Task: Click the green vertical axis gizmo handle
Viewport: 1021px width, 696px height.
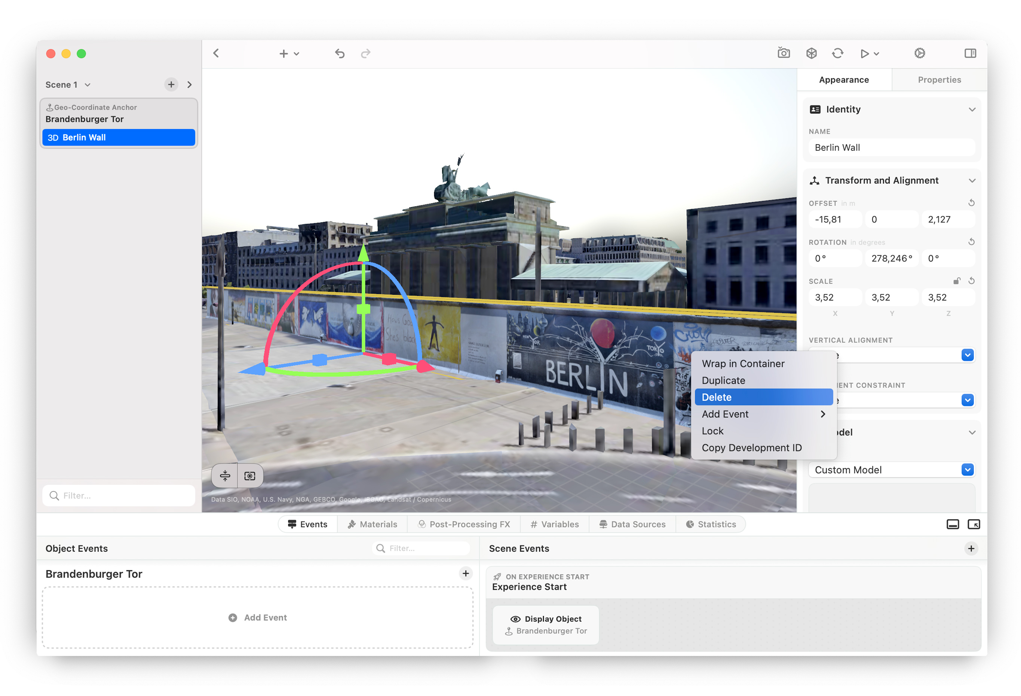Action: pos(363,309)
